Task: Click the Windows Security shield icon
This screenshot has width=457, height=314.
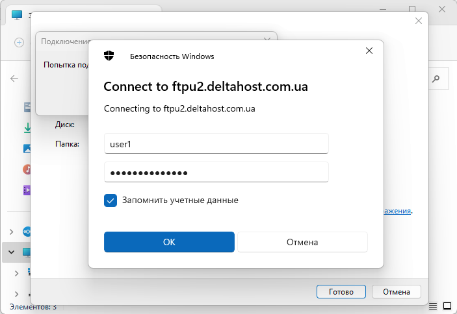Action: click(109, 56)
